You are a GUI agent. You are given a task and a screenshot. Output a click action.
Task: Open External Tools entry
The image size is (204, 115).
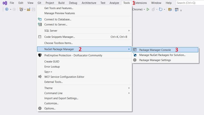(84, 82)
